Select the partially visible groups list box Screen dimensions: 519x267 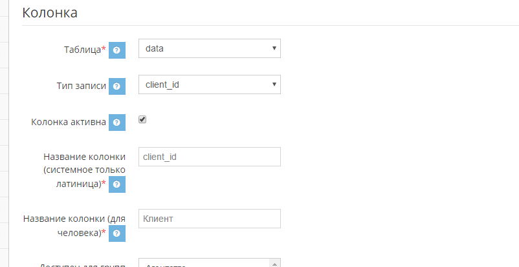210,262
